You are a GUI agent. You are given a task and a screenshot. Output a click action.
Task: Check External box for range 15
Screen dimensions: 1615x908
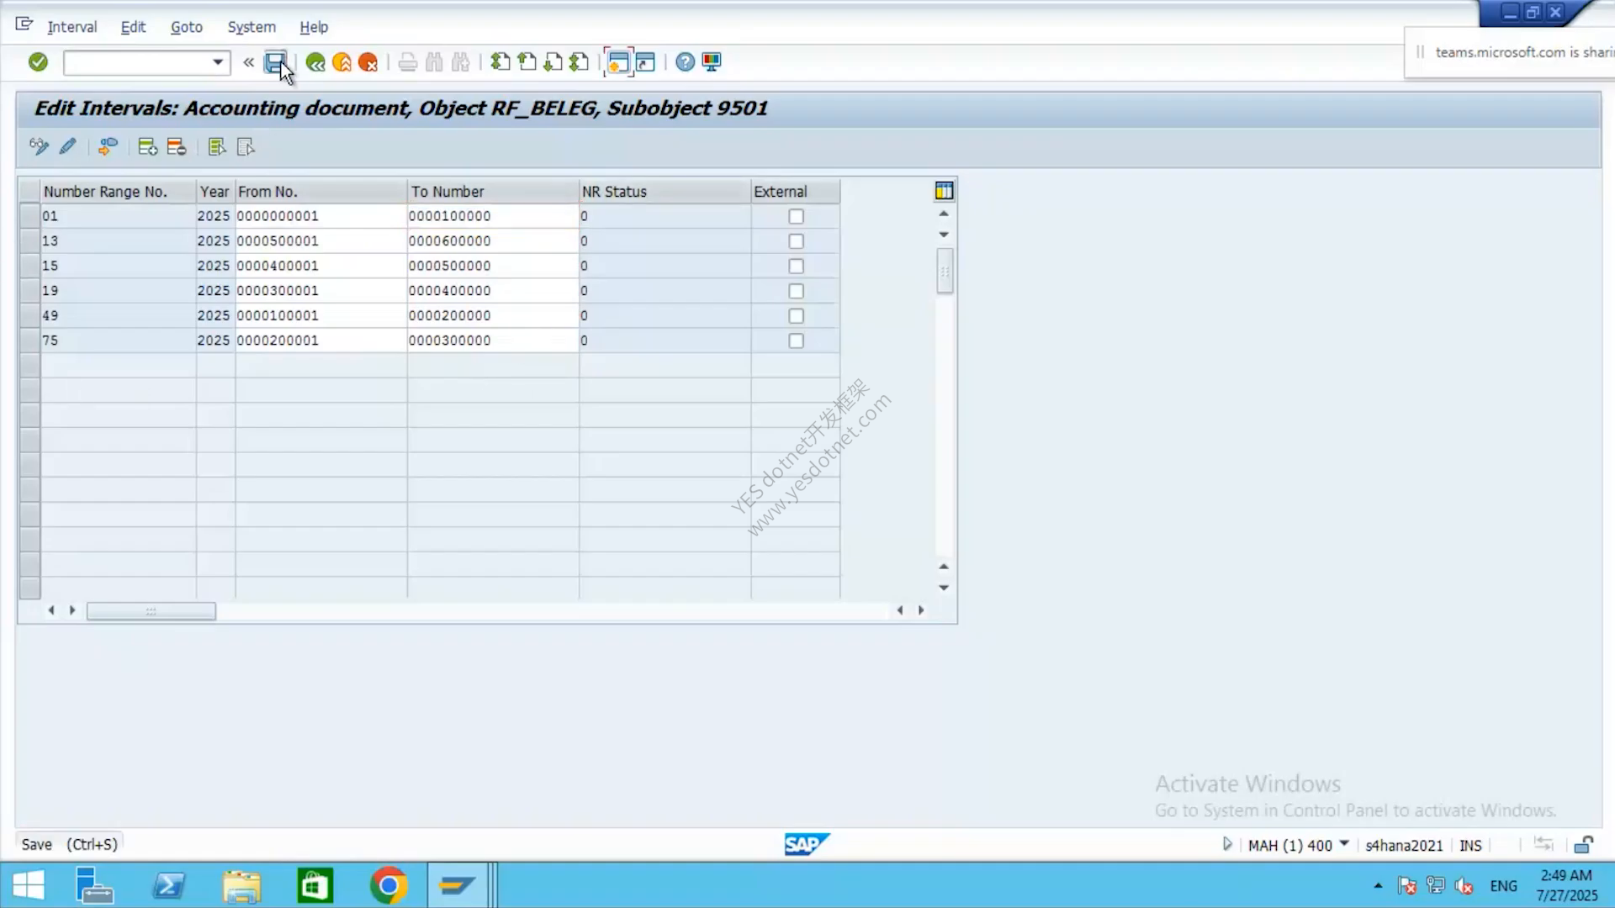coord(796,267)
